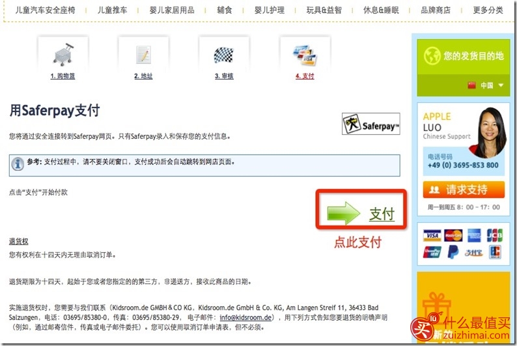Open the 退货权 heading link
The width and height of the screenshot is (517, 346).
tap(18, 242)
